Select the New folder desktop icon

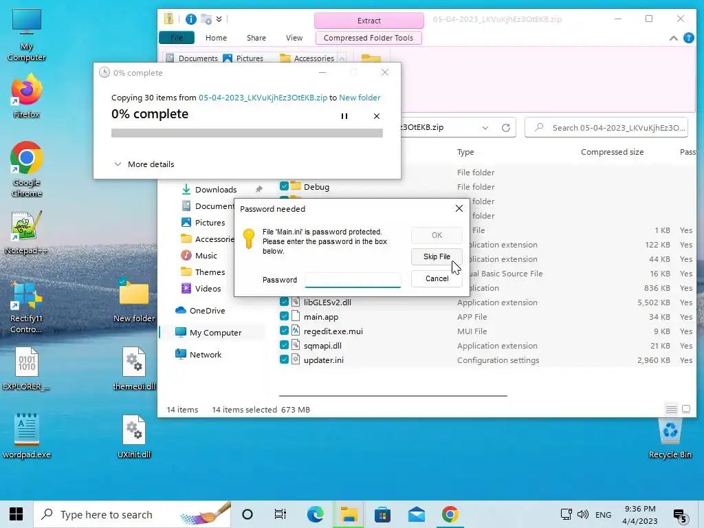click(x=134, y=300)
